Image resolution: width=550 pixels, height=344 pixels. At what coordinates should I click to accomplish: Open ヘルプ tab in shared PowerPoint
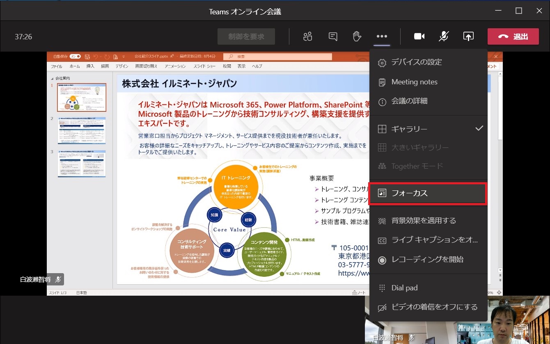(x=257, y=66)
